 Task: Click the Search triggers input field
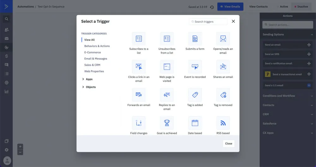coord(209,21)
